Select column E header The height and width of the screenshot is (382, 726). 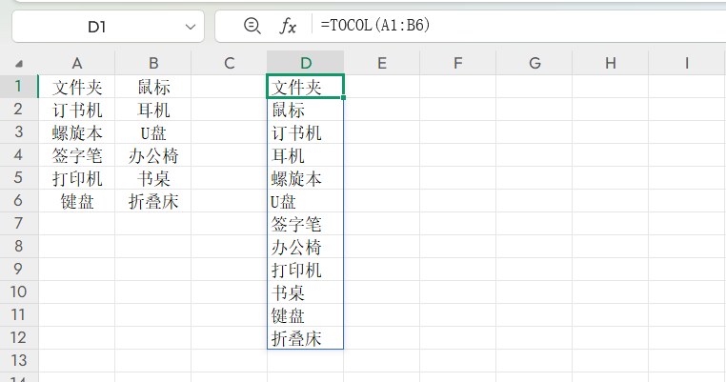(382, 63)
